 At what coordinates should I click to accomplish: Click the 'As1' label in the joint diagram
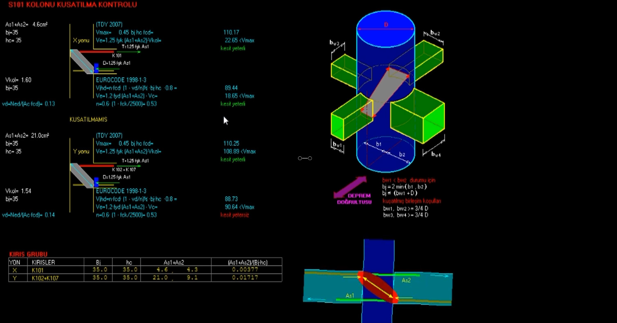point(350,296)
